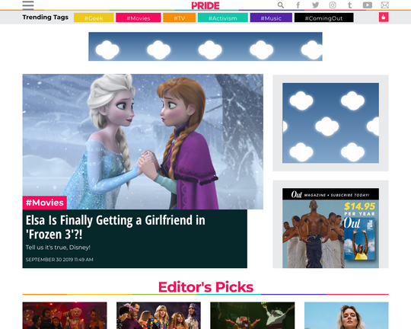Click the email envelope icon
The width and height of the screenshot is (411, 329).
[384, 5]
